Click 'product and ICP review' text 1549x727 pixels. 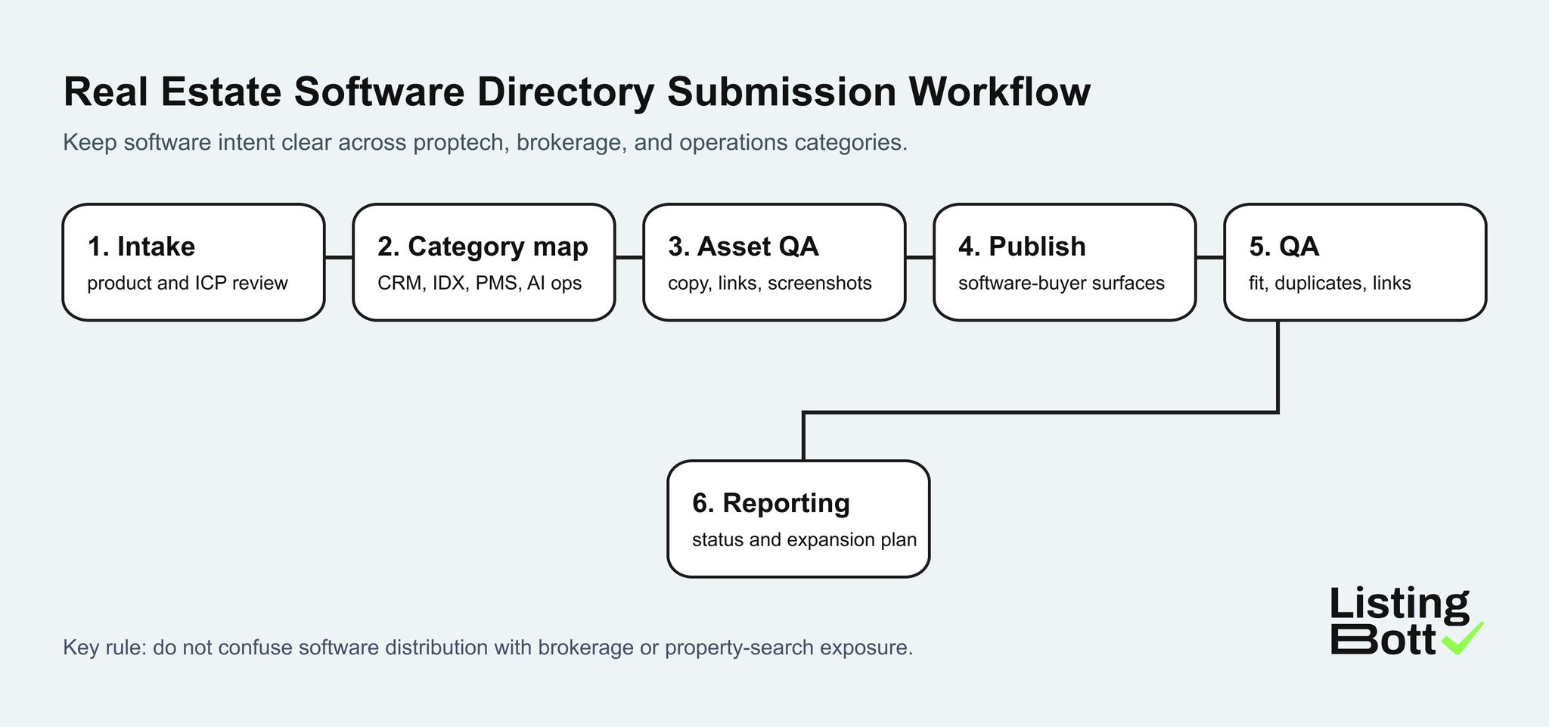point(188,283)
